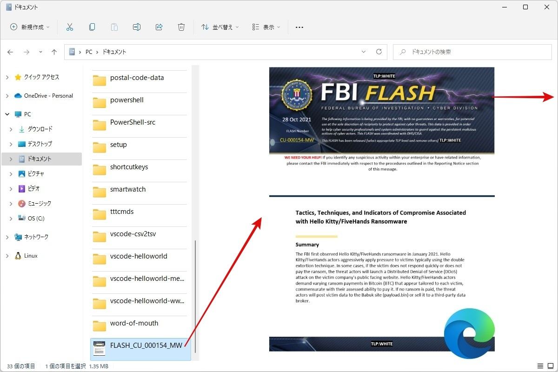Go forward with the right arrow button

(x=27, y=52)
